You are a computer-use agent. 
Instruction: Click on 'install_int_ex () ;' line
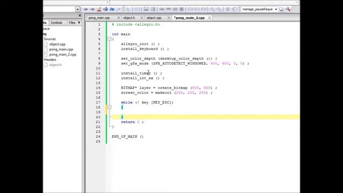click(x=143, y=78)
